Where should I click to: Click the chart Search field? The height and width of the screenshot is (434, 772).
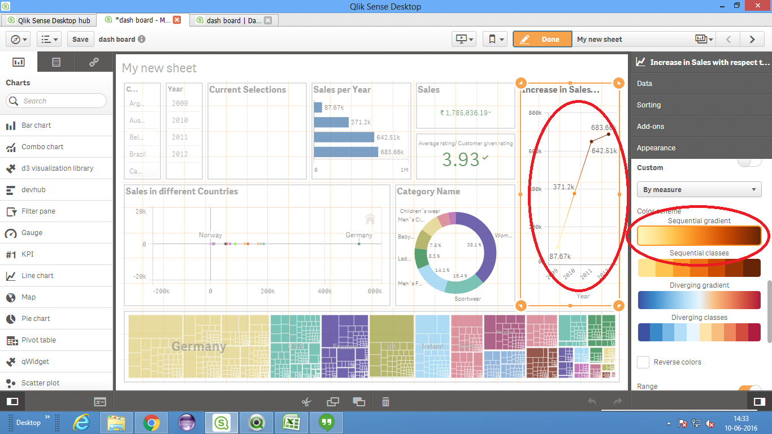(56, 101)
